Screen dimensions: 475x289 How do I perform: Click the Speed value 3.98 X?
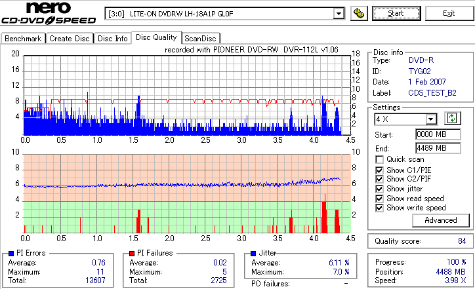click(x=455, y=280)
